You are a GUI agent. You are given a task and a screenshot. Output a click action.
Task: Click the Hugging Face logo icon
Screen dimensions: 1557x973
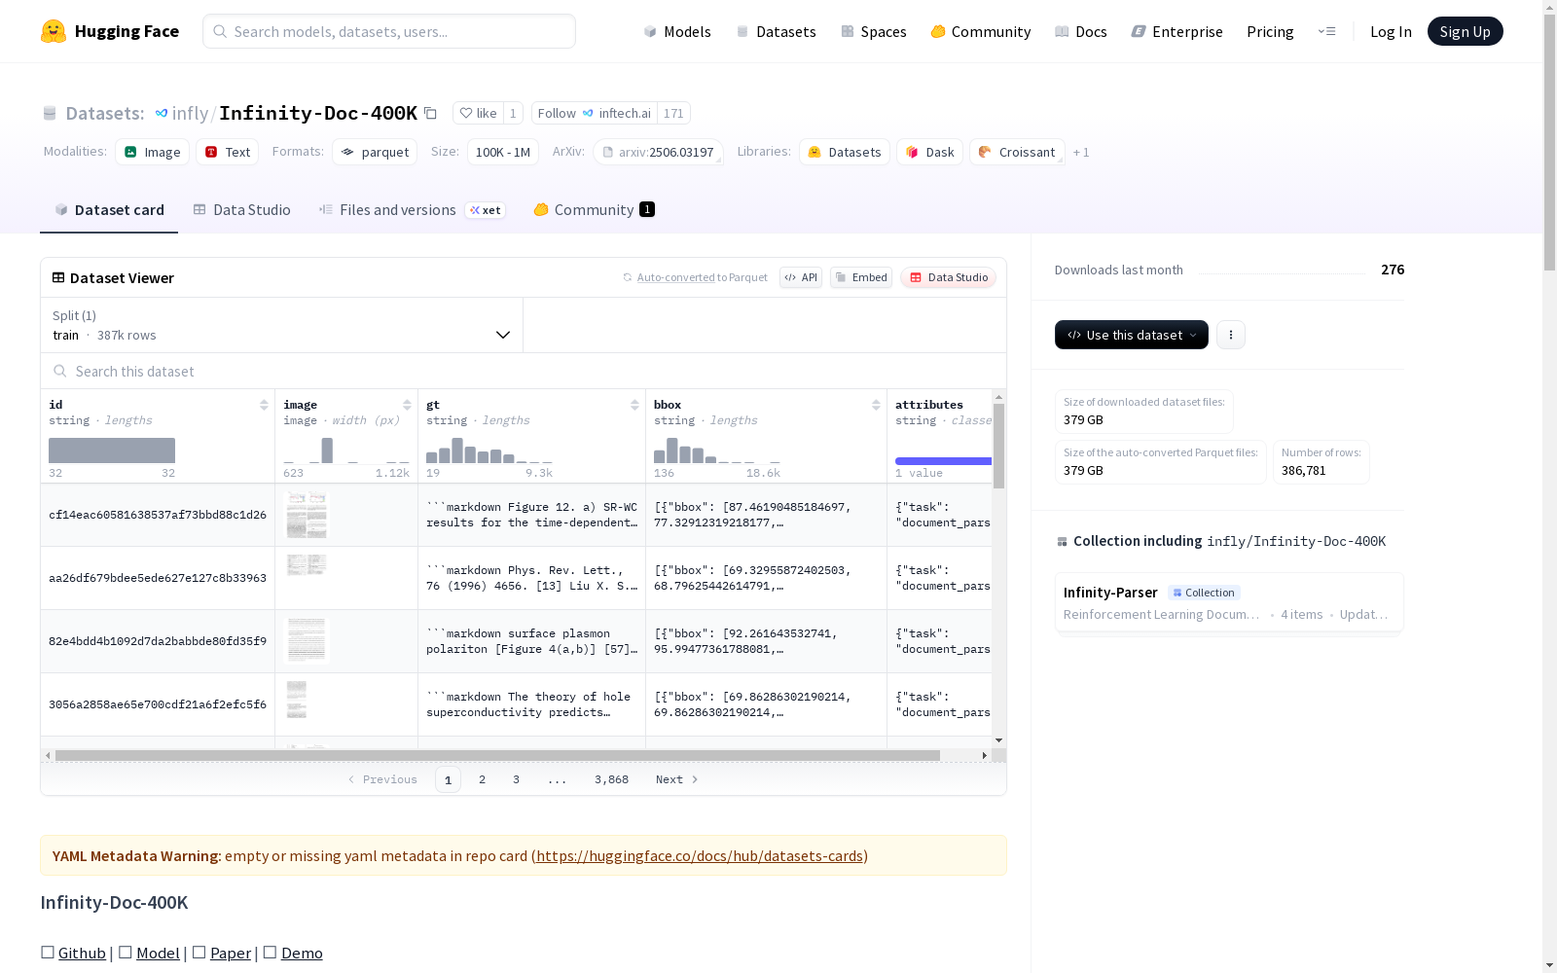click(54, 31)
